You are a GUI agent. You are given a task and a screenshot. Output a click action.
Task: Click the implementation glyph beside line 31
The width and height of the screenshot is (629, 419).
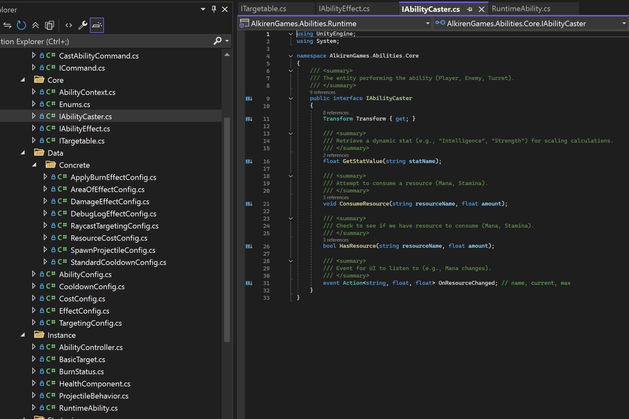tap(249, 283)
